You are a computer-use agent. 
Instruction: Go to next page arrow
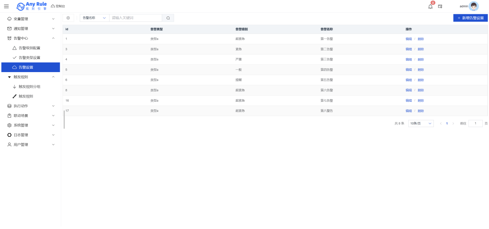[453, 123]
